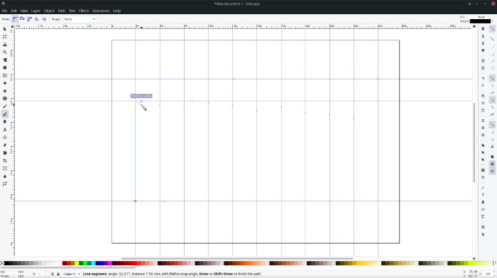Toggle snap nodes, paths and handles
Image resolution: width=497 pixels, height=278 pixels.
click(492, 78)
